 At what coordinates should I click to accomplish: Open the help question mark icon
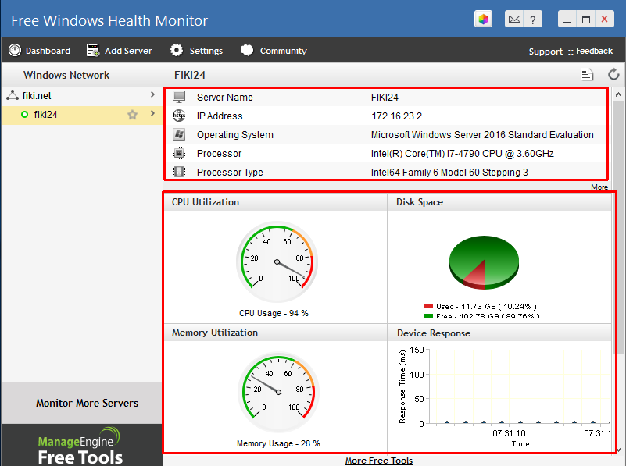(x=533, y=19)
